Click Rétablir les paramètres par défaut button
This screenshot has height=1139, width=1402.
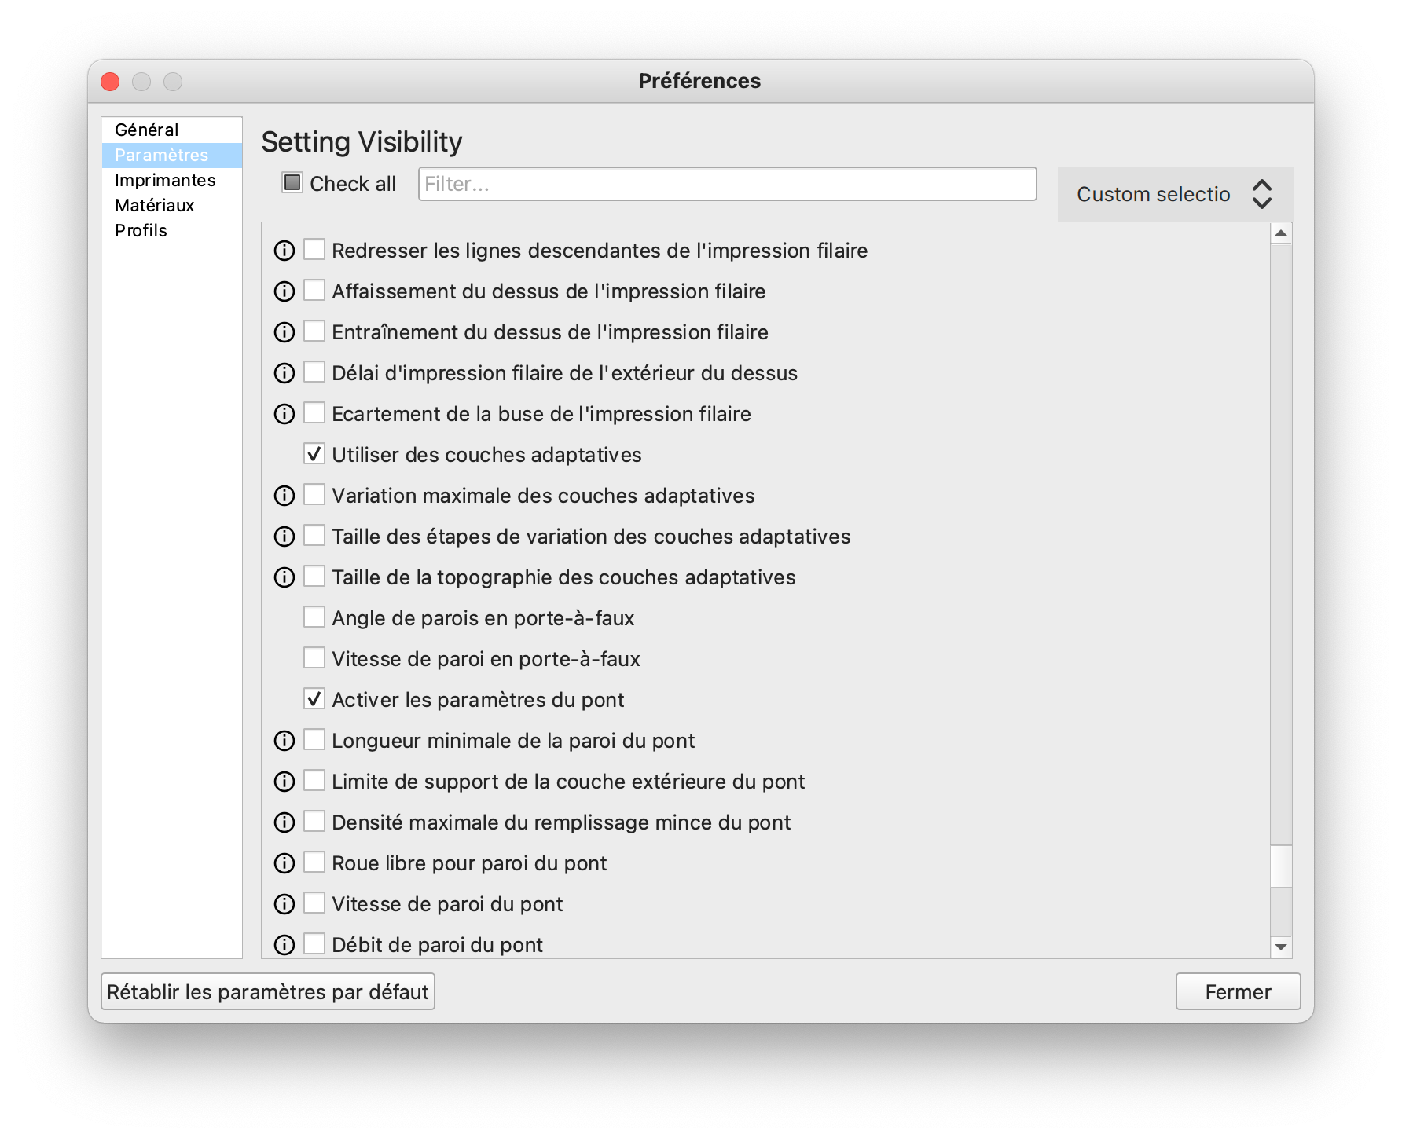[268, 992]
